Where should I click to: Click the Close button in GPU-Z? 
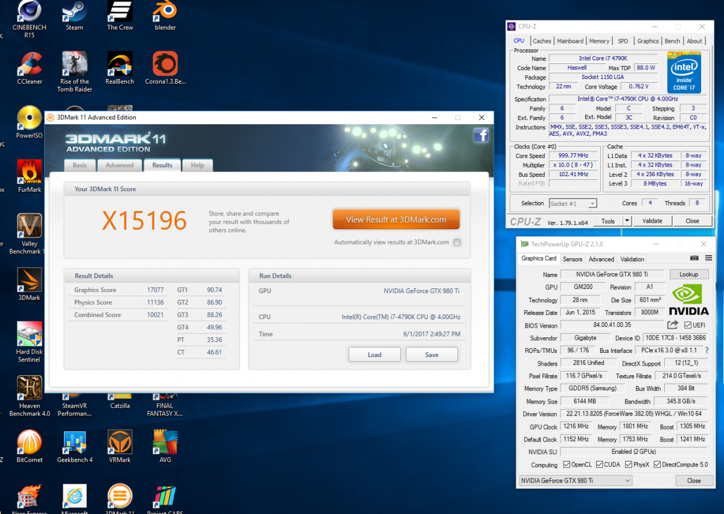[x=694, y=480]
